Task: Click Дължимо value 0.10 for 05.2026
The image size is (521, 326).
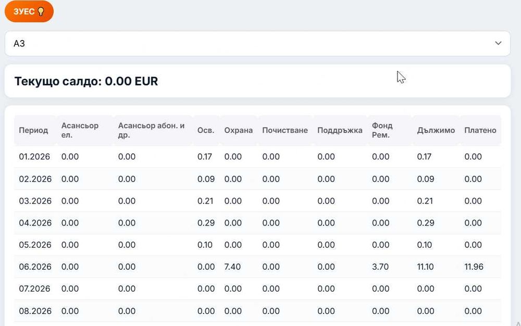Action: (424, 245)
